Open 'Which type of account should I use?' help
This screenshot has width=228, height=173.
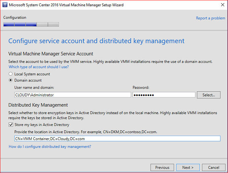click(39, 67)
